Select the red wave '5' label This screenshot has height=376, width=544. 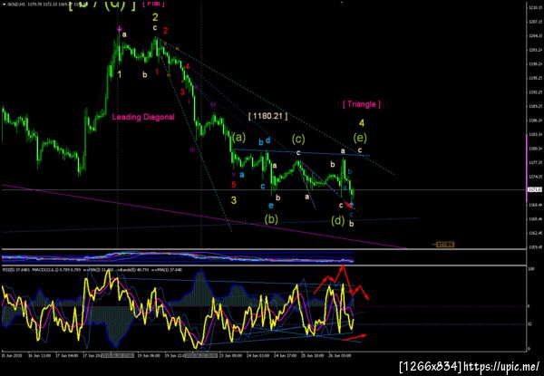click(234, 185)
